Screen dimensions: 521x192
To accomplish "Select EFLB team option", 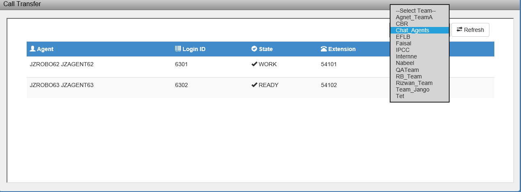I will [403, 37].
